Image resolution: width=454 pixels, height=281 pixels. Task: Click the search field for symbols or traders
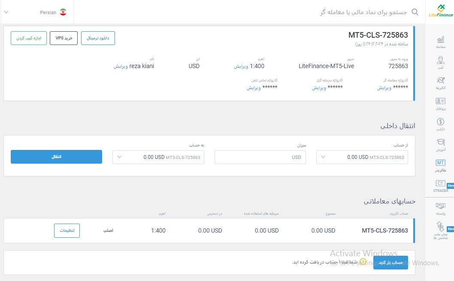[363, 12]
